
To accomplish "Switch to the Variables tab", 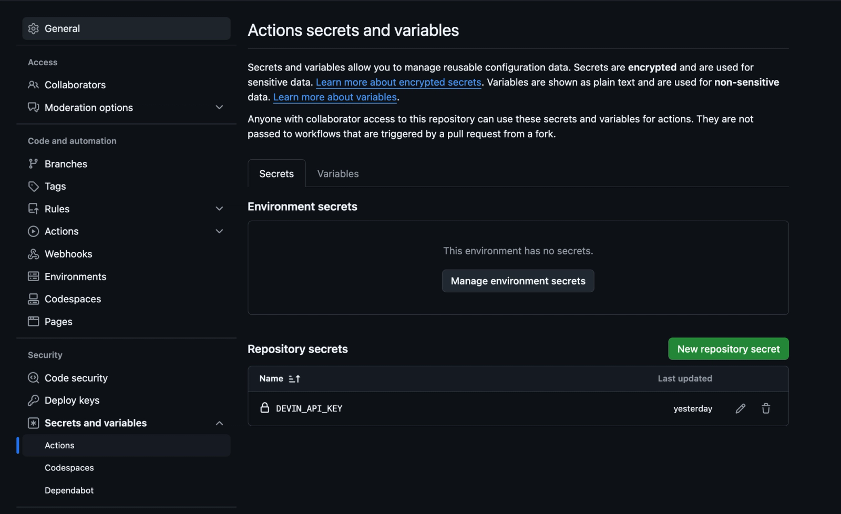I will pos(337,174).
